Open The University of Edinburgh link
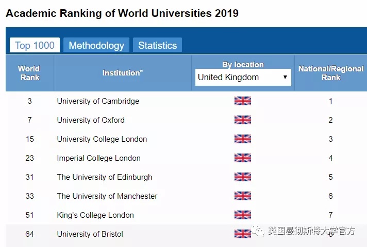The height and width of the screenshot is (247, 367). tap(105, 177)
